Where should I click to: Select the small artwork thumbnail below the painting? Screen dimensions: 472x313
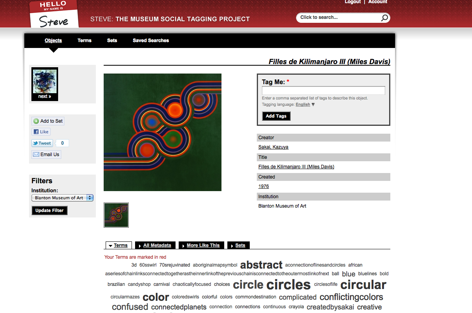(x=116, y=215)
